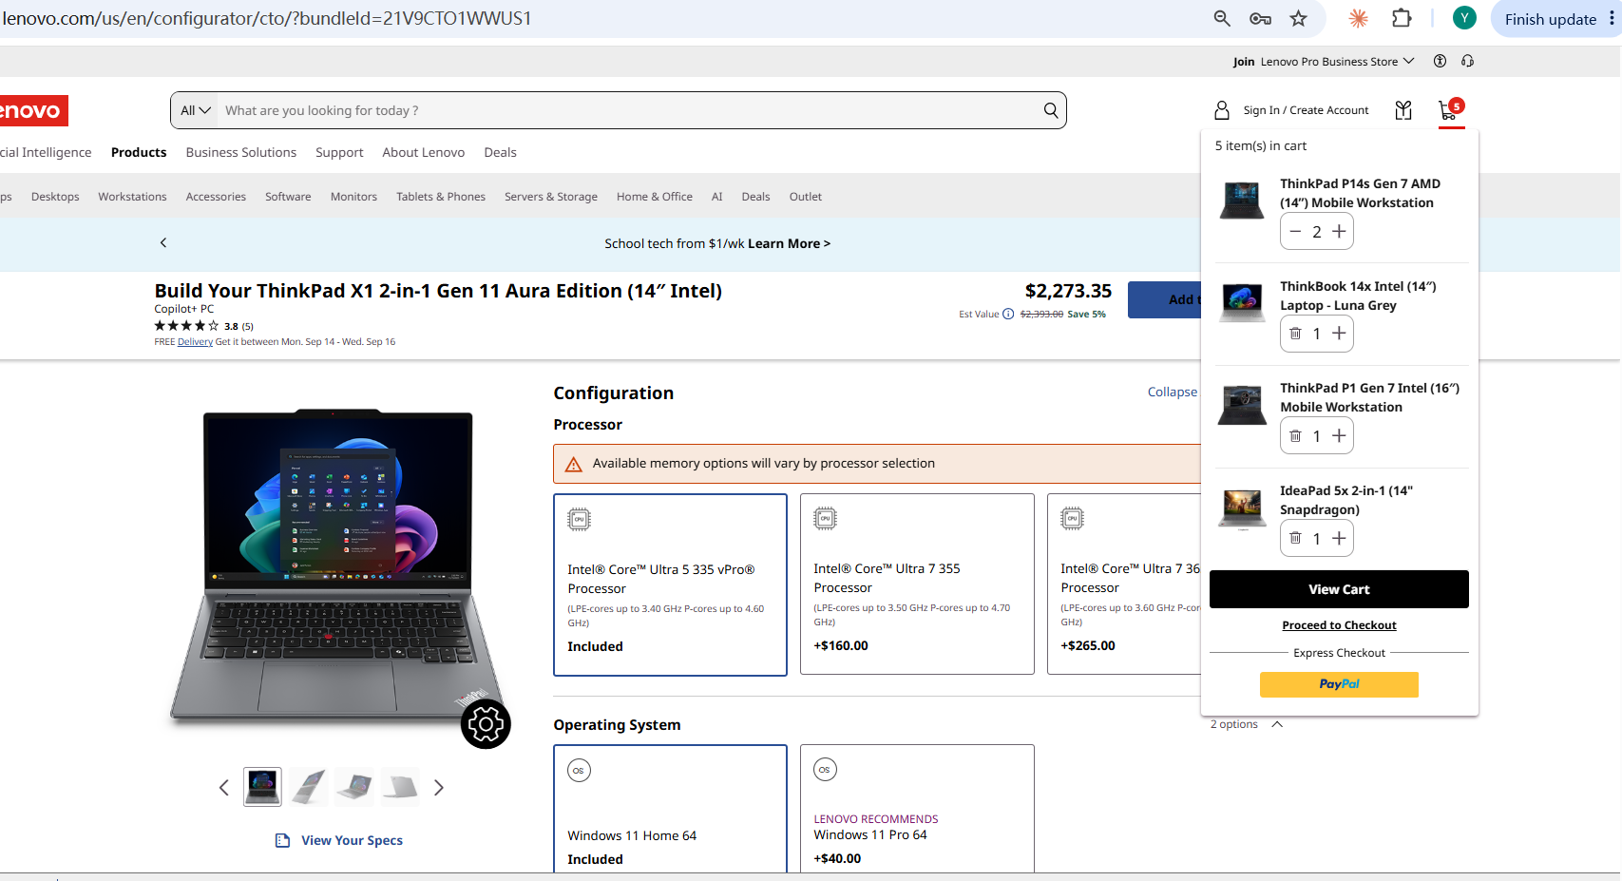Viewport: 1622px width, 881px height.
Task: Open the accessibility icon in top bar
Action: click(x=1440, y=61)
